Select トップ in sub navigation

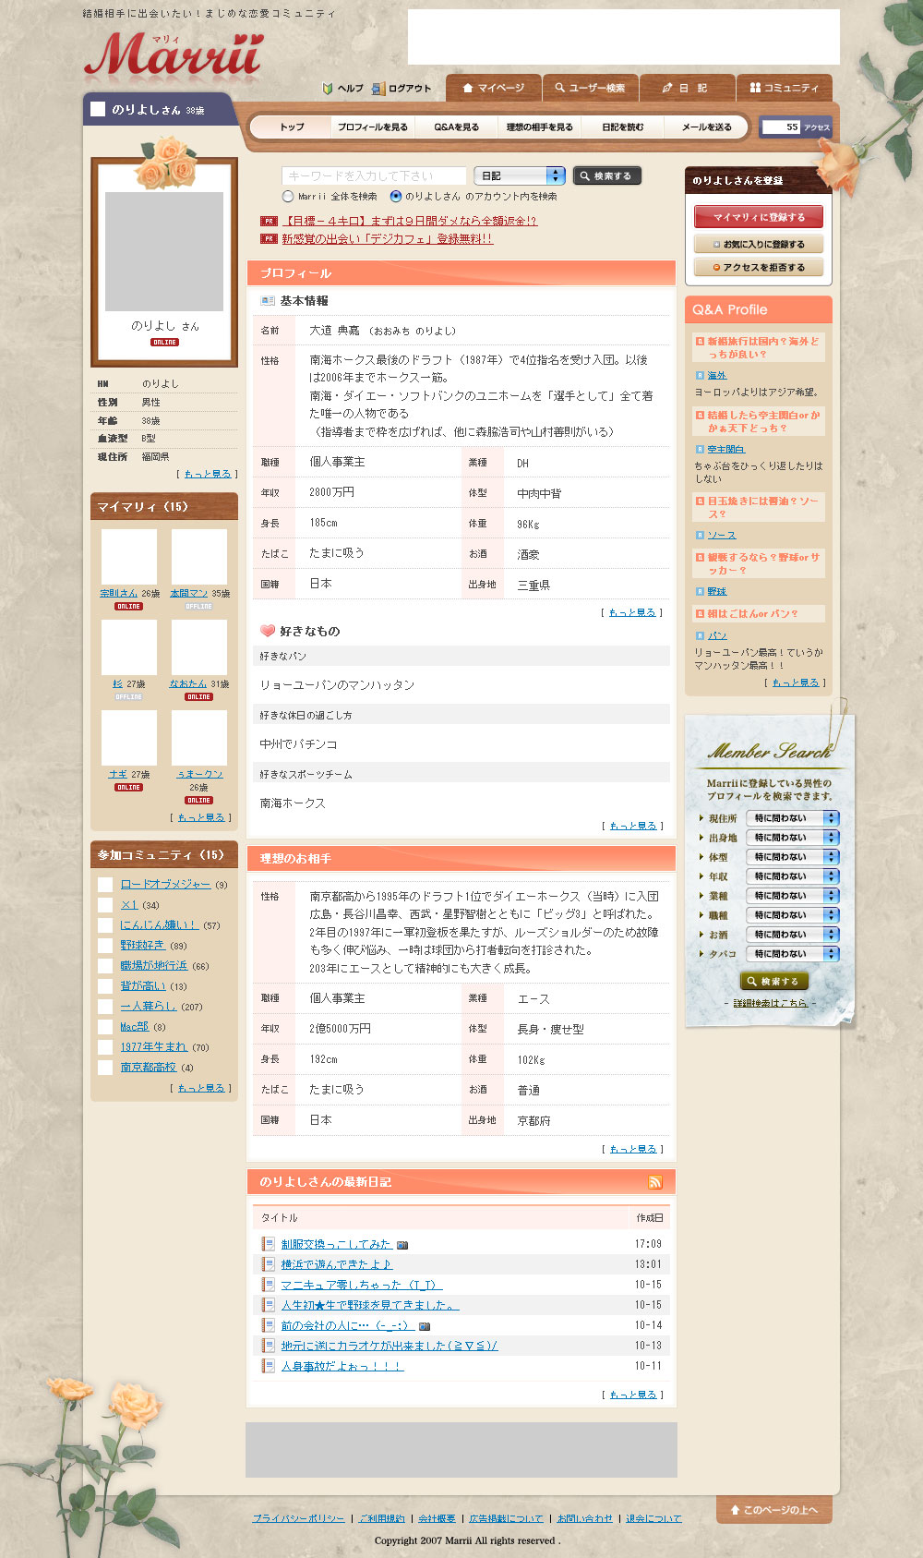click(x=291, y=127)
